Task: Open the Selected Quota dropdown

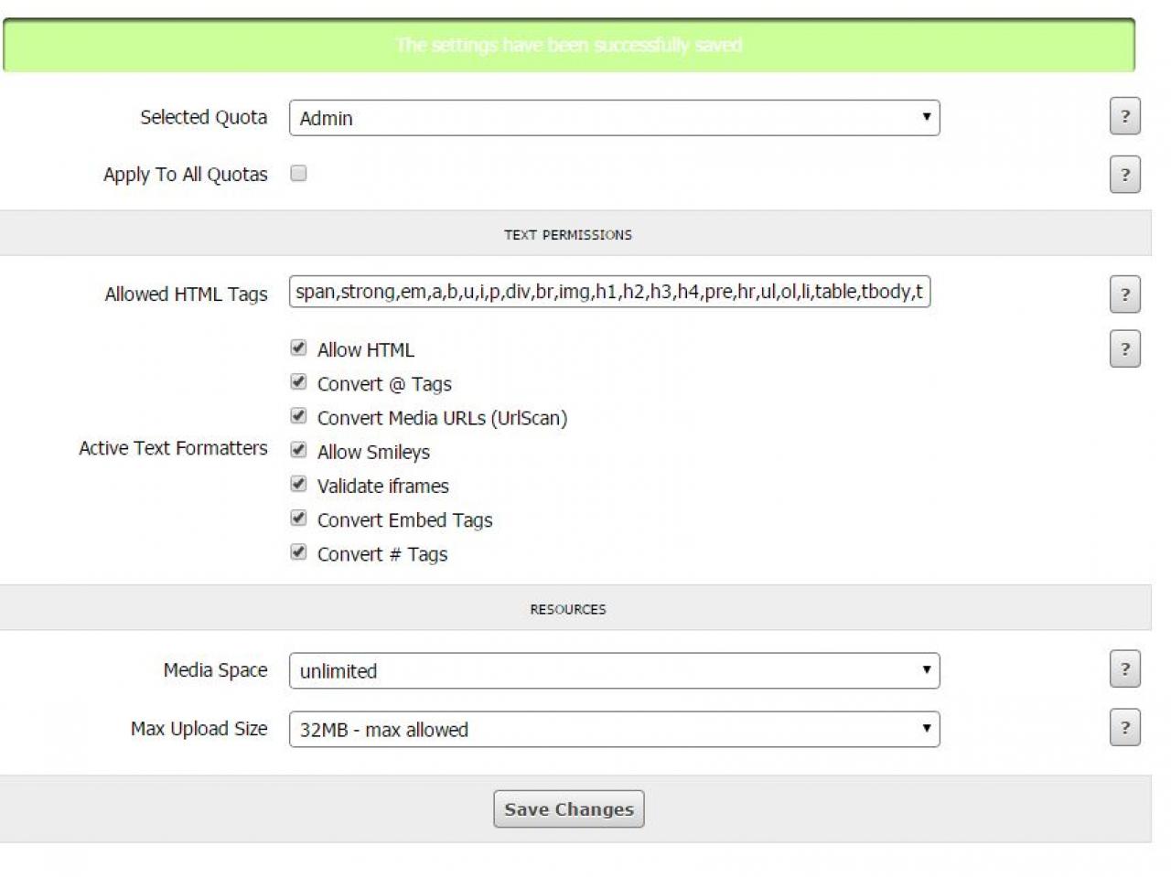Action: 614,118
